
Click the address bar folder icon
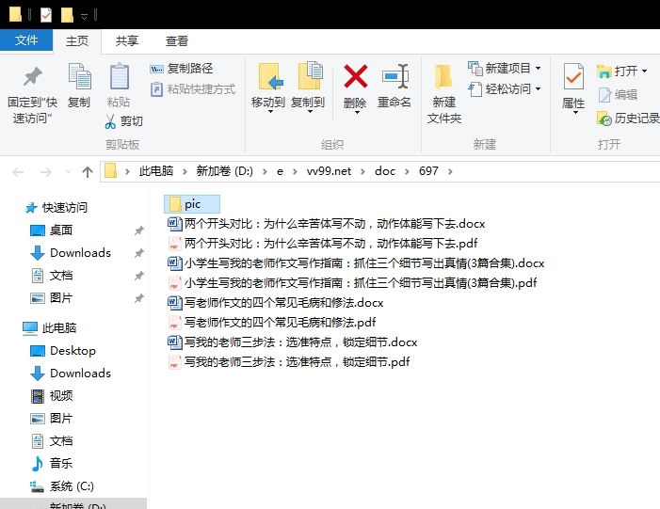click(x=110, y=171)
